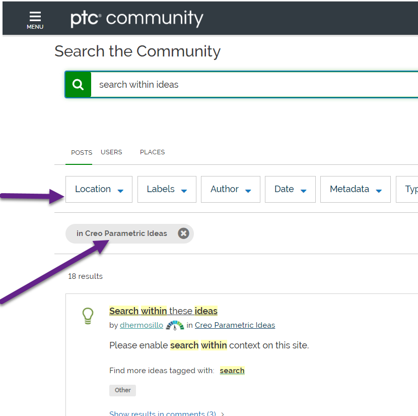
Task: Switch to the USERS tab
Action: (111, 152)
